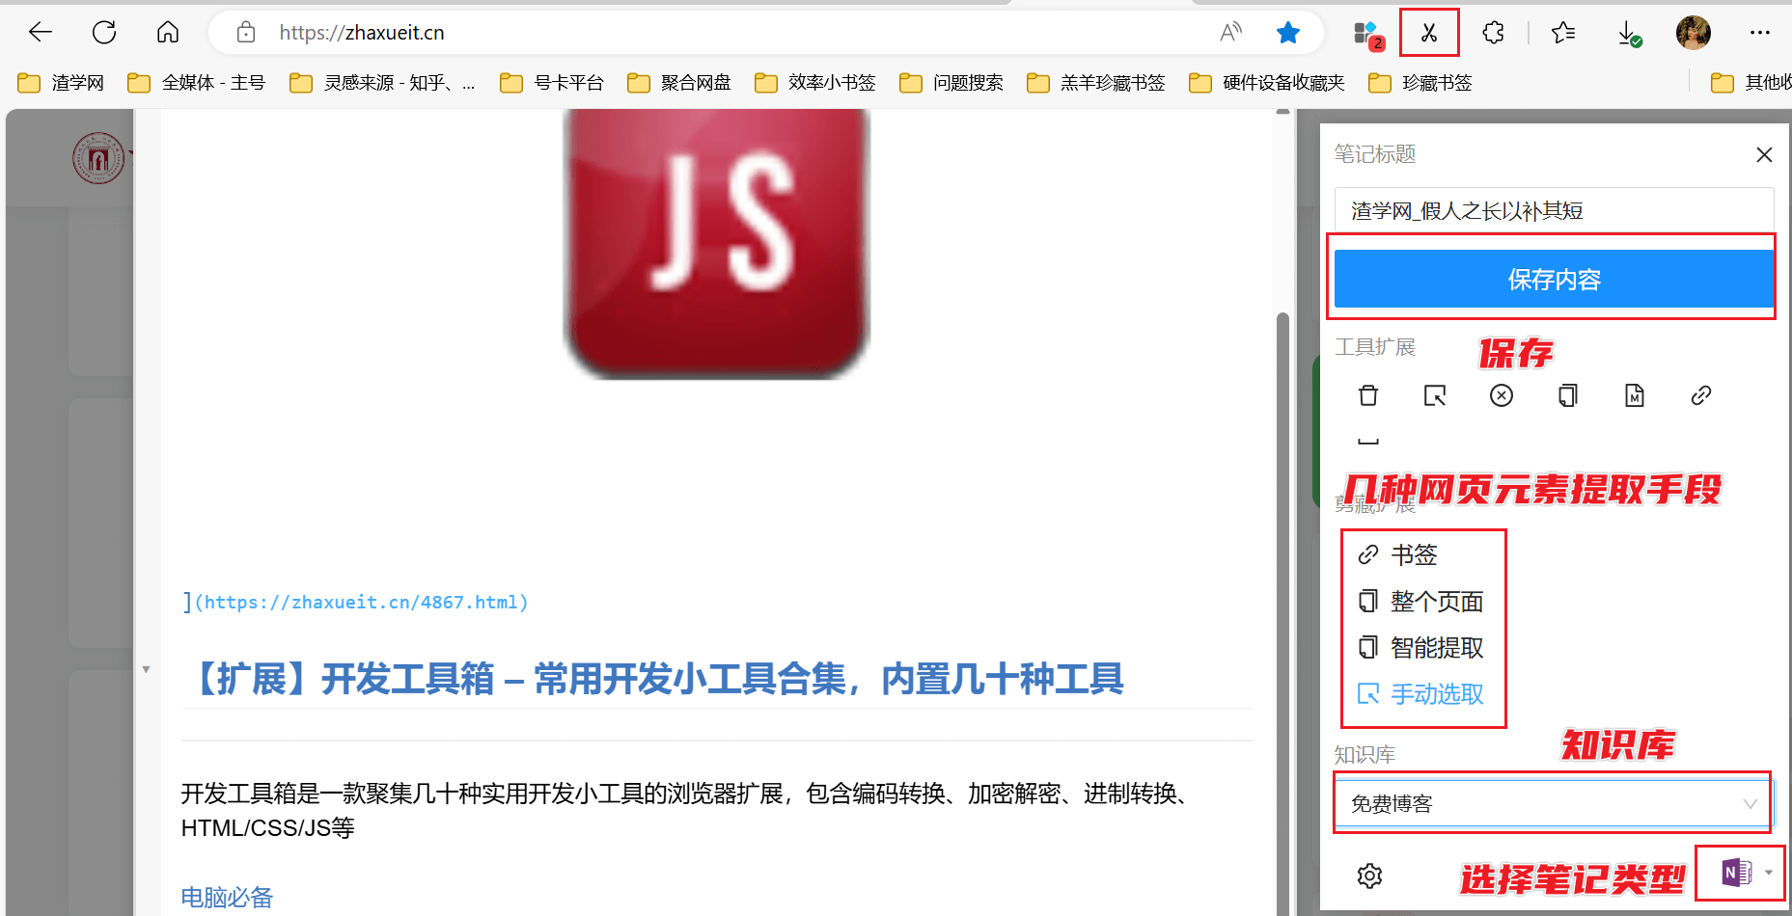Click the circled X remove element icon
Image resolution: width=1792 pixels, height=916 pixels.
coord(1502,395)
